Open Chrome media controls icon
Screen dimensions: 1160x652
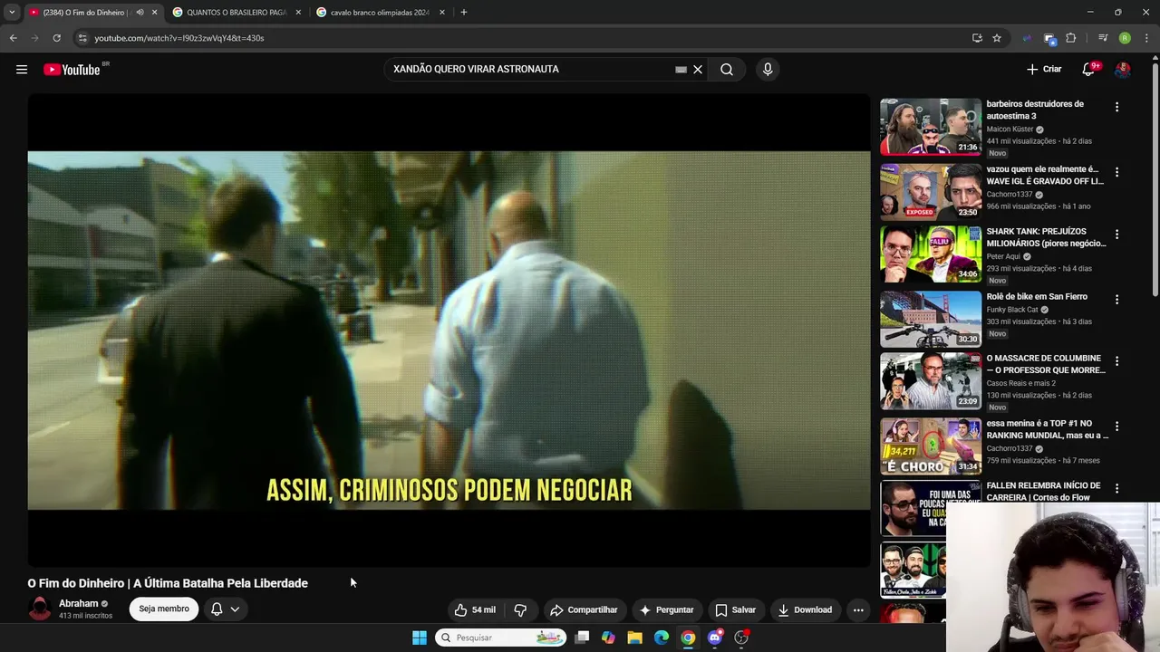(x=1103, y=38)
